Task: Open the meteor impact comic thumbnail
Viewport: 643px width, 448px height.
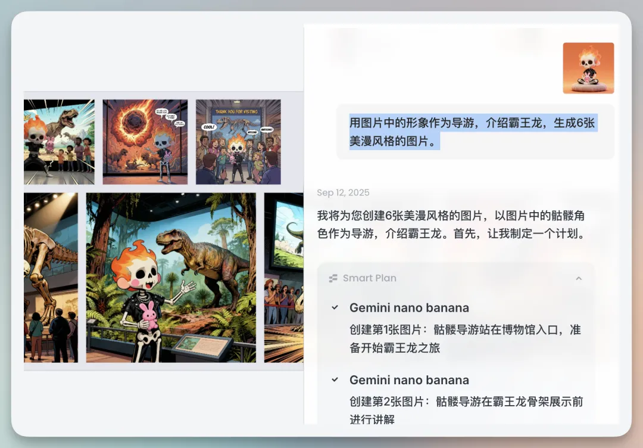Action: point(145,142)
